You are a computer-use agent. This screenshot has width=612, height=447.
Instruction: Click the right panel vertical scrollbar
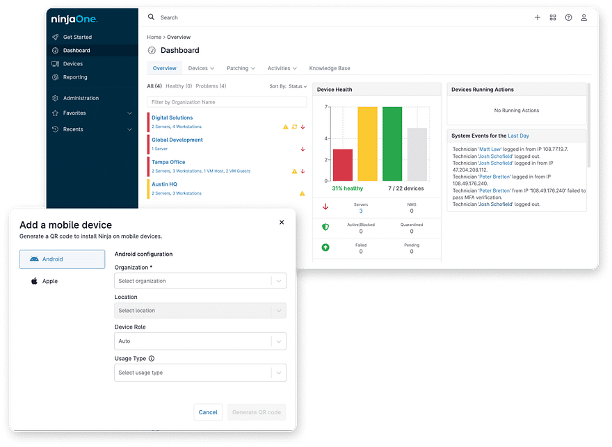(589, 126)
